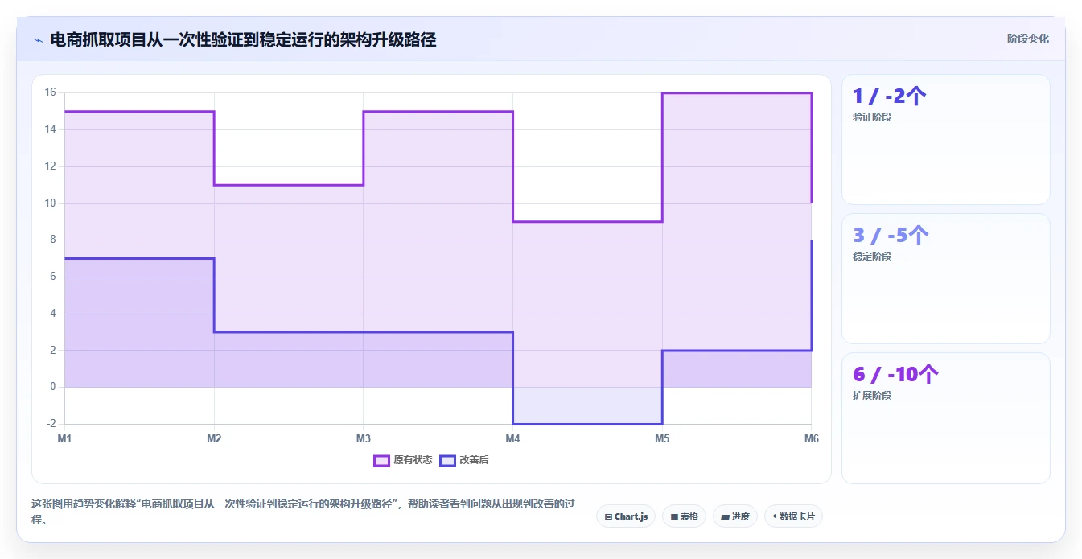Select the 数据卡片 tag
The image size is (1082, 559).
click(x=793, y=516)
